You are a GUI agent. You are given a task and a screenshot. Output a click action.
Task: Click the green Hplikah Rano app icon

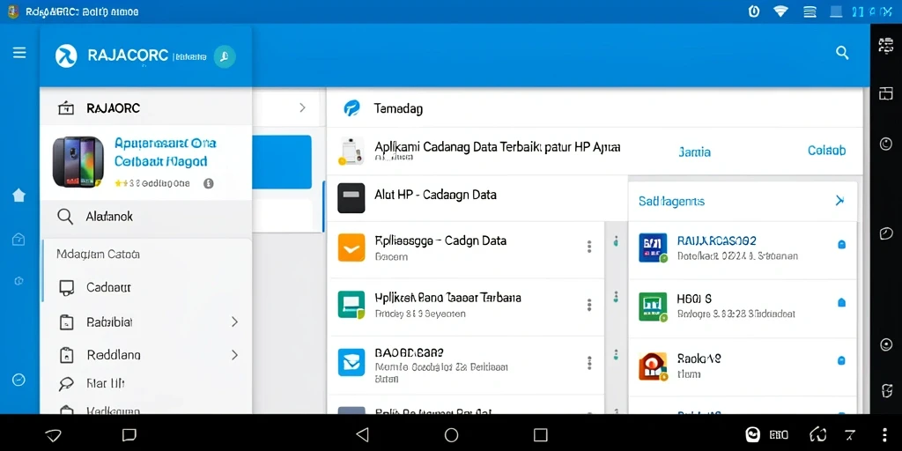(x=351, y=305)
